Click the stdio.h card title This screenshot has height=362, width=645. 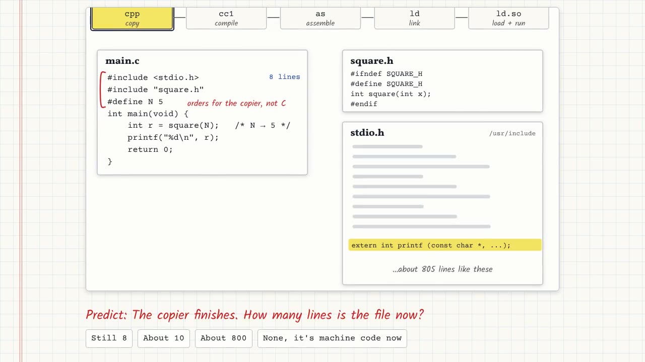tap(367, 133)
